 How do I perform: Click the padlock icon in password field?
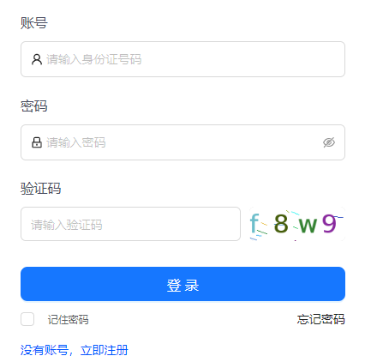point(37,142)
